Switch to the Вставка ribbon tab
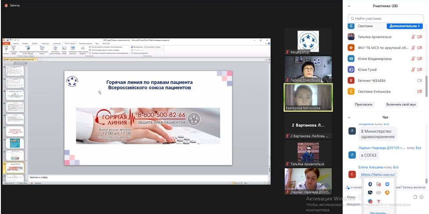 click(x=25, y=43)
